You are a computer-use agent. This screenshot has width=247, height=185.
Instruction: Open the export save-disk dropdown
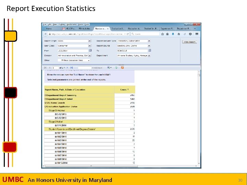point(109,67)
